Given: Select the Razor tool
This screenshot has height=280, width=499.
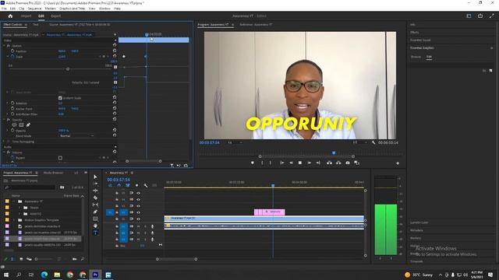Looking at the screenshot, I should tap(95, 198).
